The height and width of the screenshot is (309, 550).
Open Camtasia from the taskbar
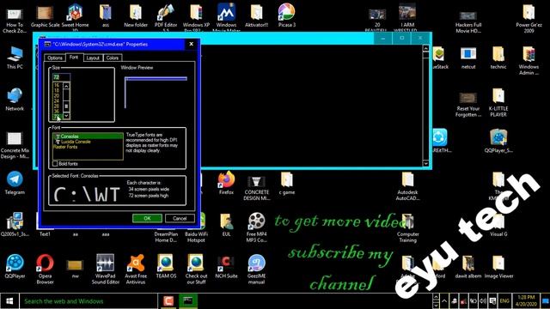point(168,301)
